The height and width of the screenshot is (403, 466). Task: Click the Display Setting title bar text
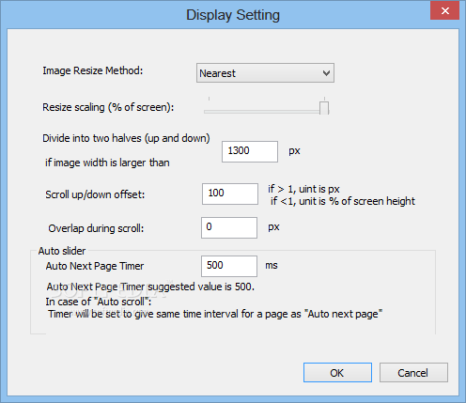point(233,15)
